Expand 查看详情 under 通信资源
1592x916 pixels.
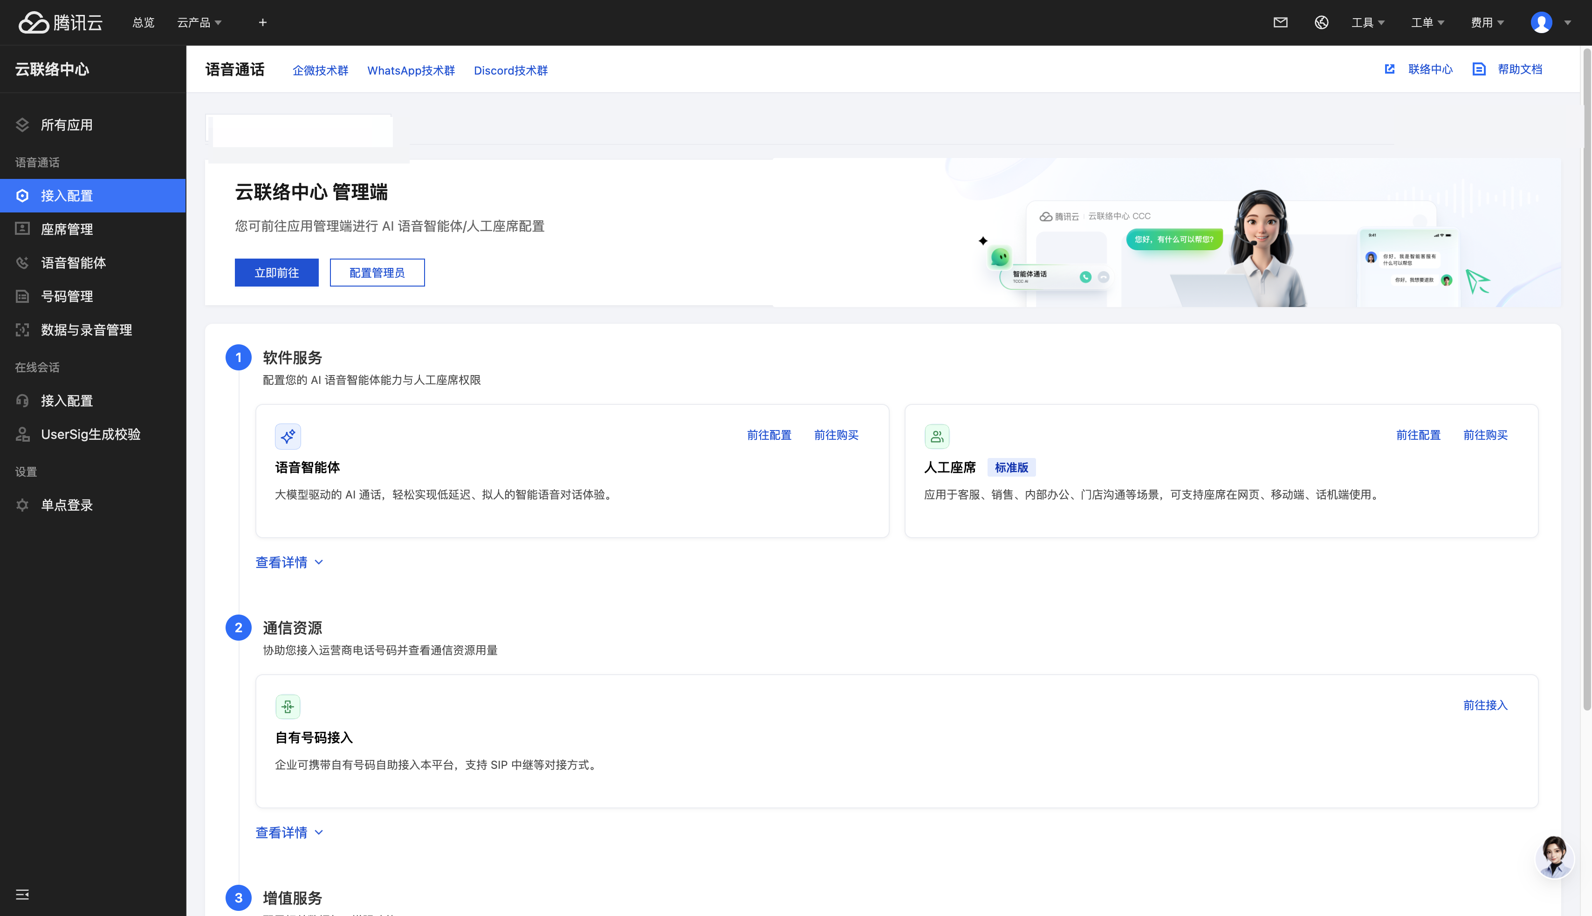click(289, 832)
